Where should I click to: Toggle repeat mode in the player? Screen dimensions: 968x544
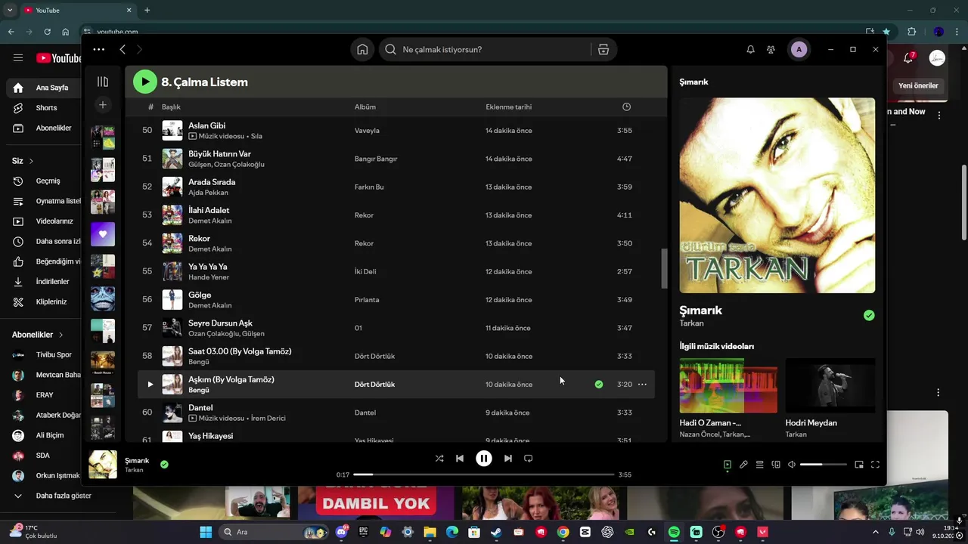[529, 458]
